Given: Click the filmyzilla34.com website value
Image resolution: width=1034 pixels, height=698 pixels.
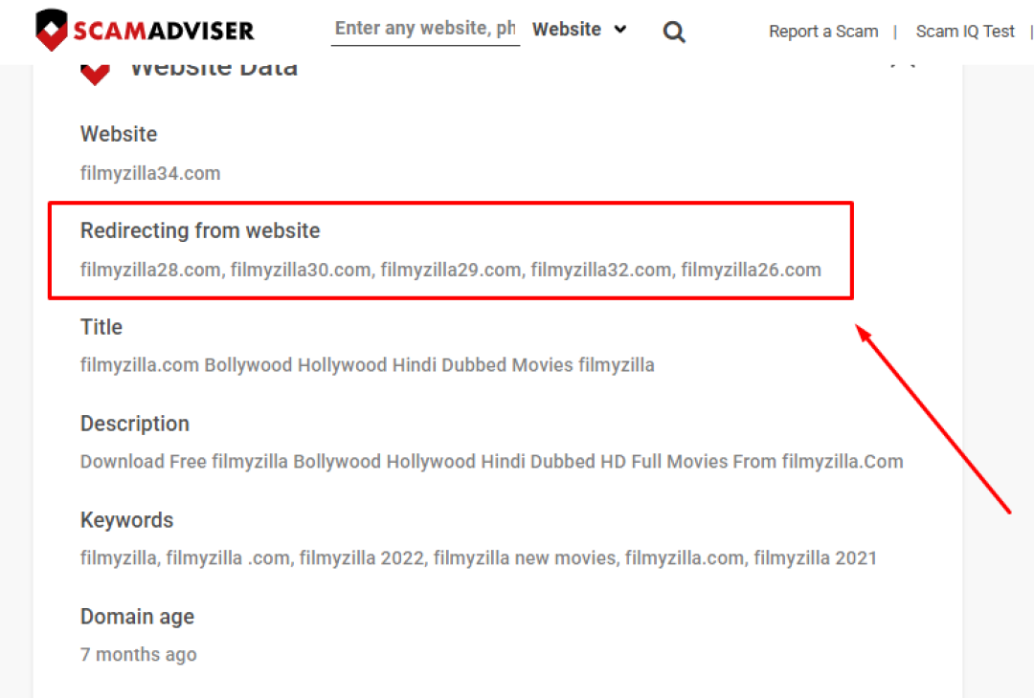Looking at the screenshot, I should click(x=150, y=173).
